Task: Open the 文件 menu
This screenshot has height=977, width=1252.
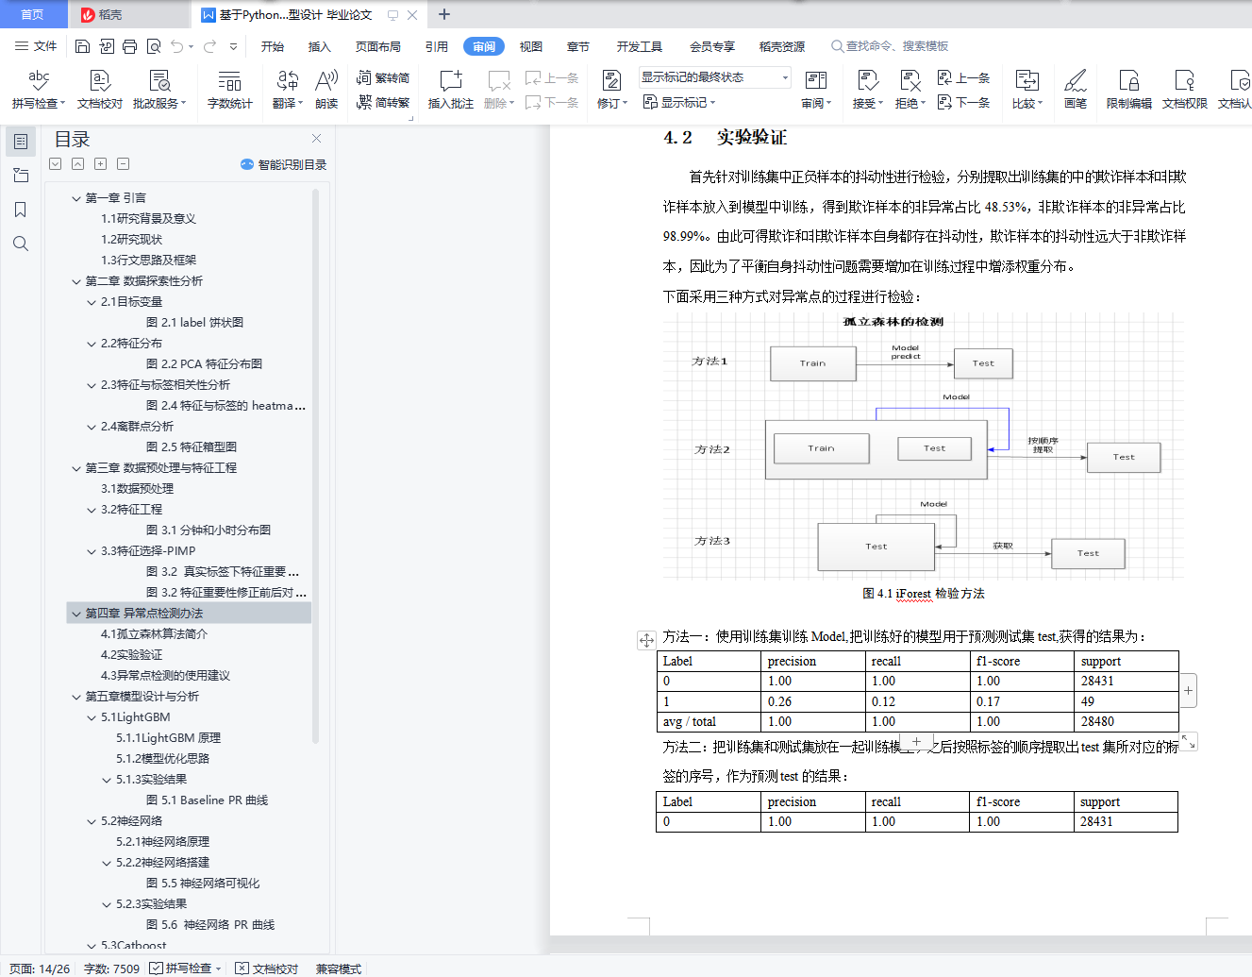Action: 43,44
